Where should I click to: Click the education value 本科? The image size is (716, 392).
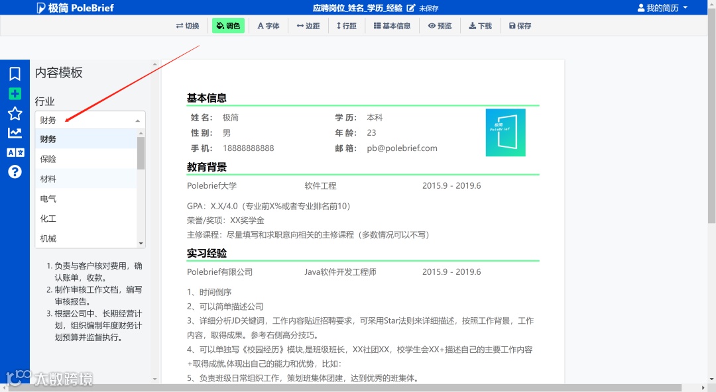[375, 118]
